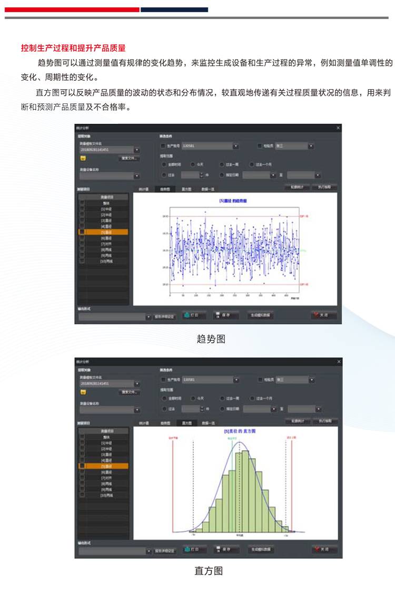
Task: Click the yellow folder icon in the trend chart dialog
Action: click(x=83, y=158)
